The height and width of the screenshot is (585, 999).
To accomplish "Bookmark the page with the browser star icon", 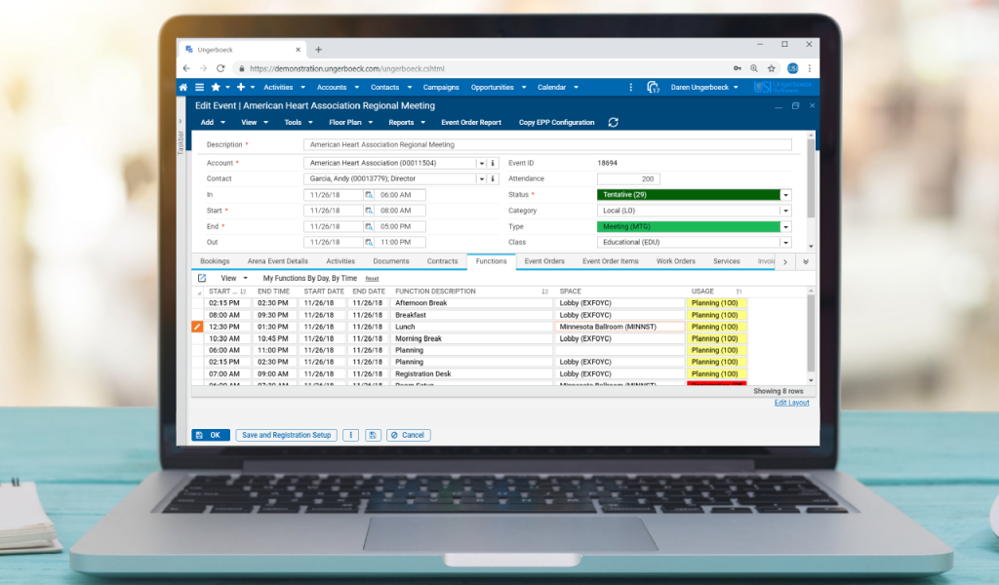I will [771, 68].
